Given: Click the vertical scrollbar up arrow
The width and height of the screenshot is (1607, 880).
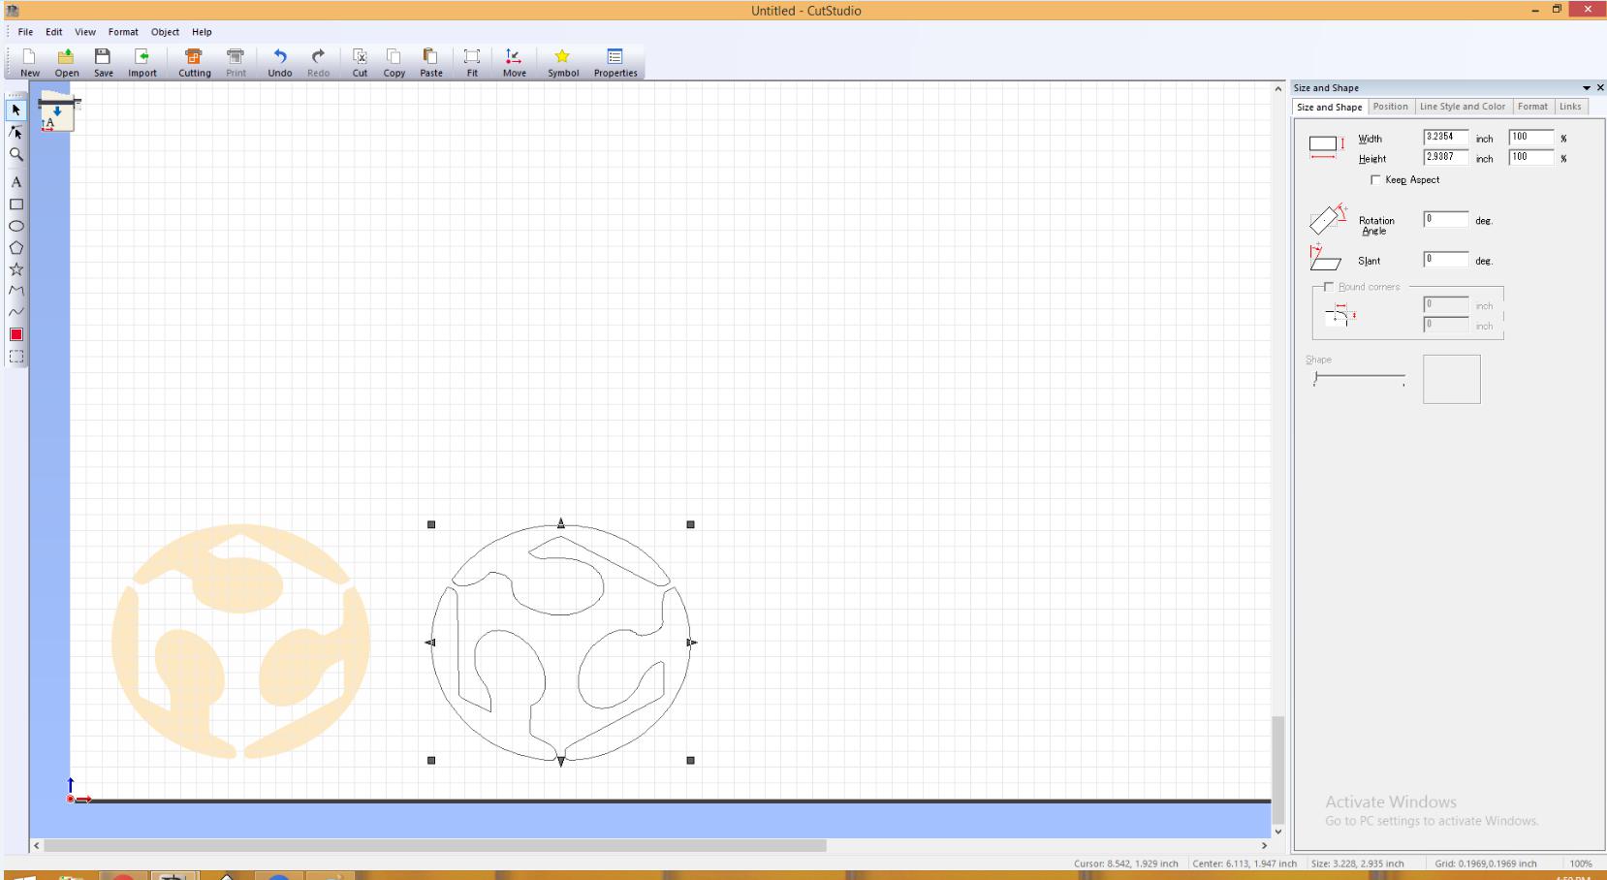Looking at the screenshot, I should pyautogui.click(x=1278, y=89).
